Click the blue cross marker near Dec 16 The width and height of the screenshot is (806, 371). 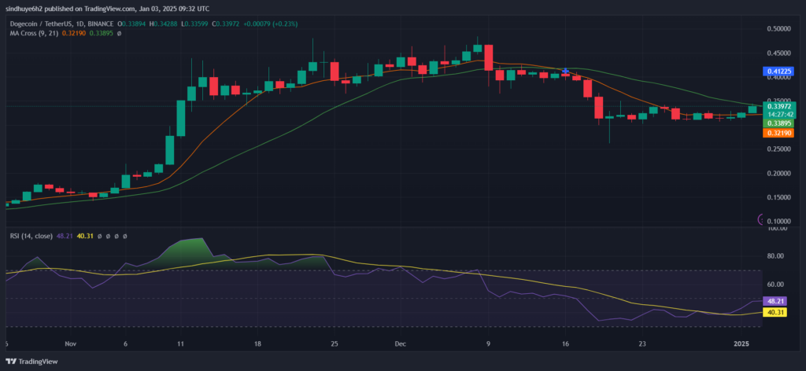(x=566, y=72)
